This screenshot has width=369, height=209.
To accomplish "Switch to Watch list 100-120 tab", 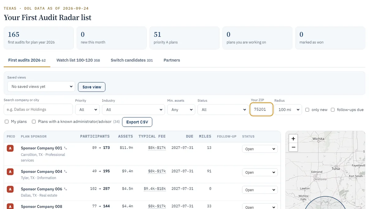I will click(x=78, y=60).
